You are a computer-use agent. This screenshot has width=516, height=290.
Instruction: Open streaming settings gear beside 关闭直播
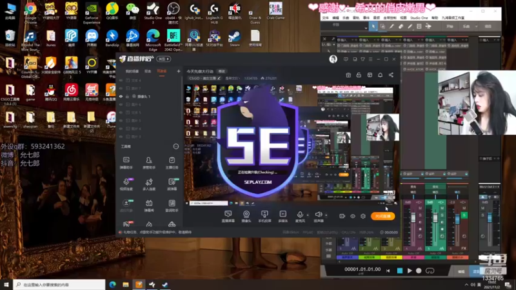[363, 217]
